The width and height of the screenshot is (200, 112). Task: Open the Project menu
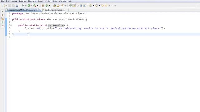click(x=48, y=1)
